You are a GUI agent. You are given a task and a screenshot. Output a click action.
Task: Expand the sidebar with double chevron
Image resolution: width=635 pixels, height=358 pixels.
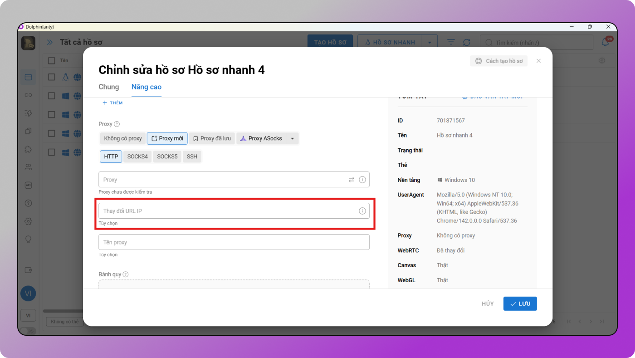pos(49,42)
